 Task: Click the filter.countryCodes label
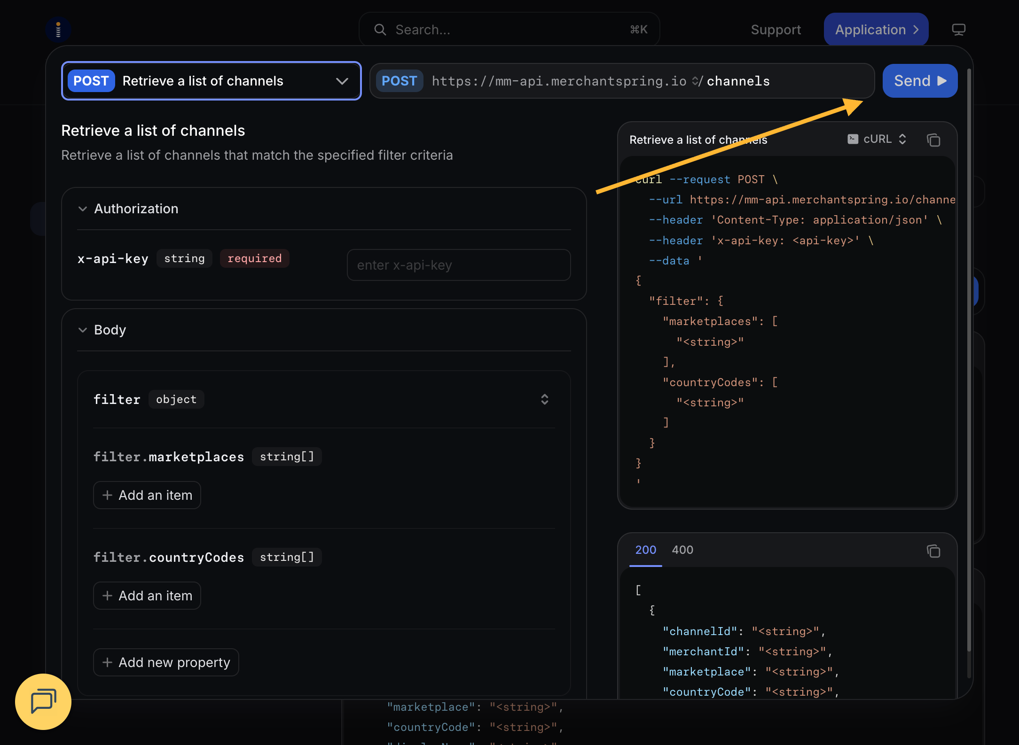pyautogui.click(x=169, y=558)
